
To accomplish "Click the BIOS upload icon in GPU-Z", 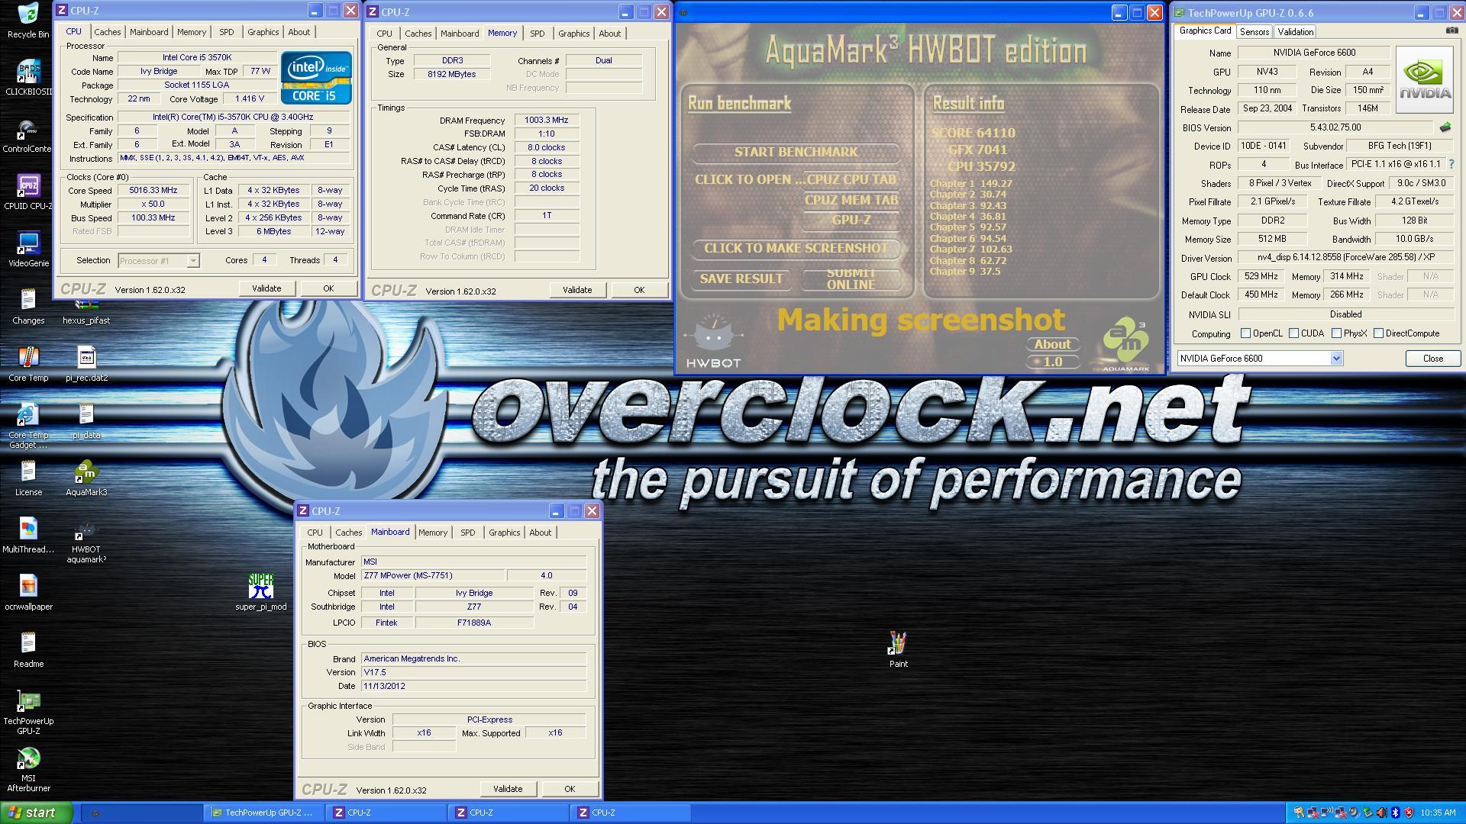I will (1445, 127).
